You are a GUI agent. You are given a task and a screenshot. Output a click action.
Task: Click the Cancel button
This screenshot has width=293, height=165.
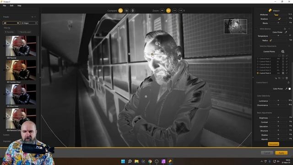(x=267, y=153)
